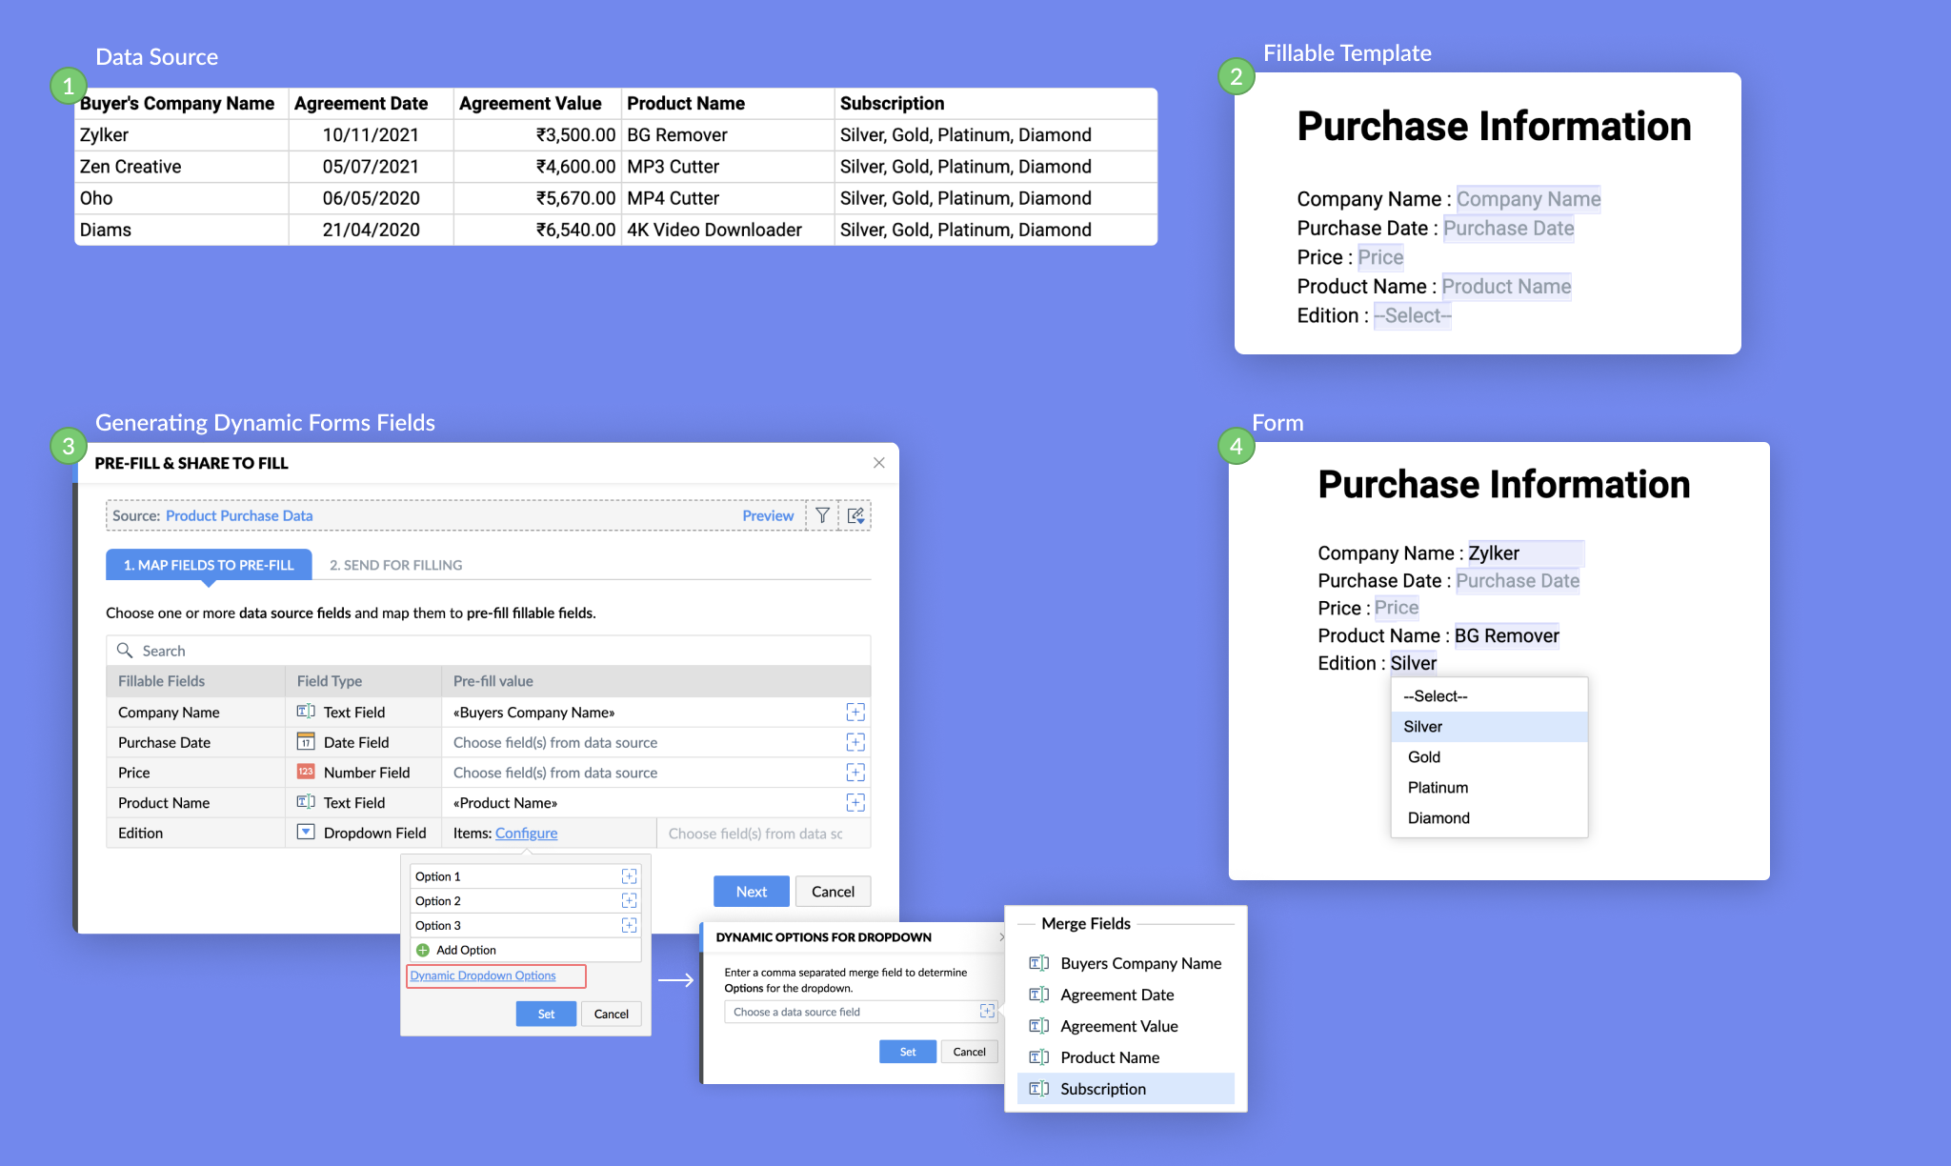Open Edition dropdown showing Silver in form
Screen dimensions: 1951x1166
(x=1413, y=663)
